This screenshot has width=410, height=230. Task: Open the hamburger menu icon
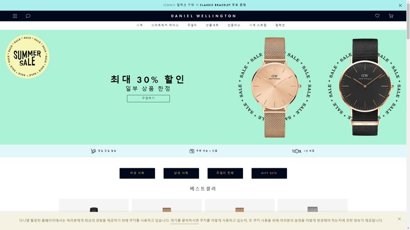[x=15, y=16]
